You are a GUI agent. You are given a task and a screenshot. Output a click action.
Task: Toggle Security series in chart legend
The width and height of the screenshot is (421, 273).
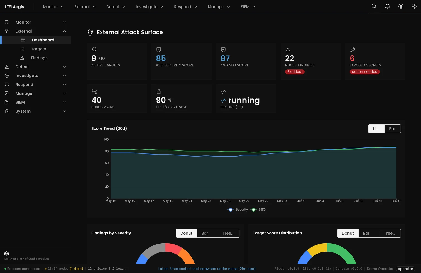click(x=238, y=210)
